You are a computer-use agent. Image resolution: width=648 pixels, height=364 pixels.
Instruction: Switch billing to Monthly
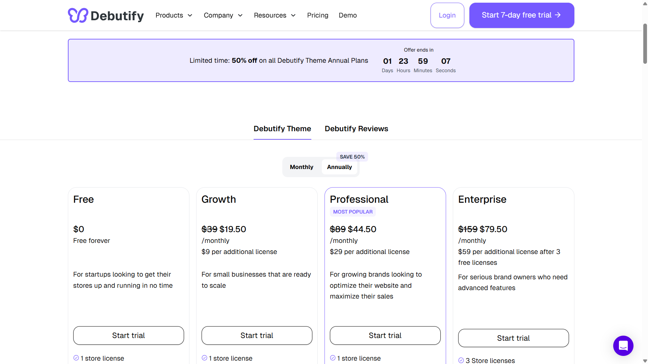tap(301, 167)
